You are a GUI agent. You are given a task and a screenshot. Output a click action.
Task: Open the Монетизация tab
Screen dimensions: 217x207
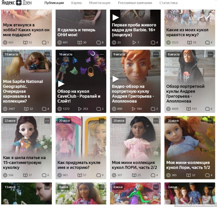tap(100, 3)
